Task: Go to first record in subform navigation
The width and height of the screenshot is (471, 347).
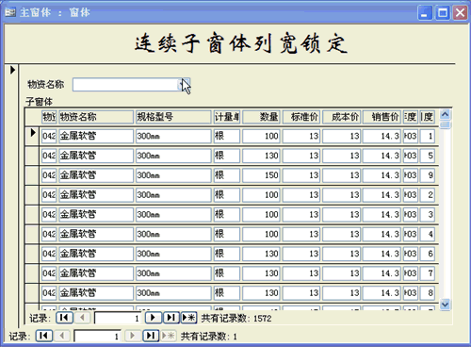Action: tap(64, 318)
